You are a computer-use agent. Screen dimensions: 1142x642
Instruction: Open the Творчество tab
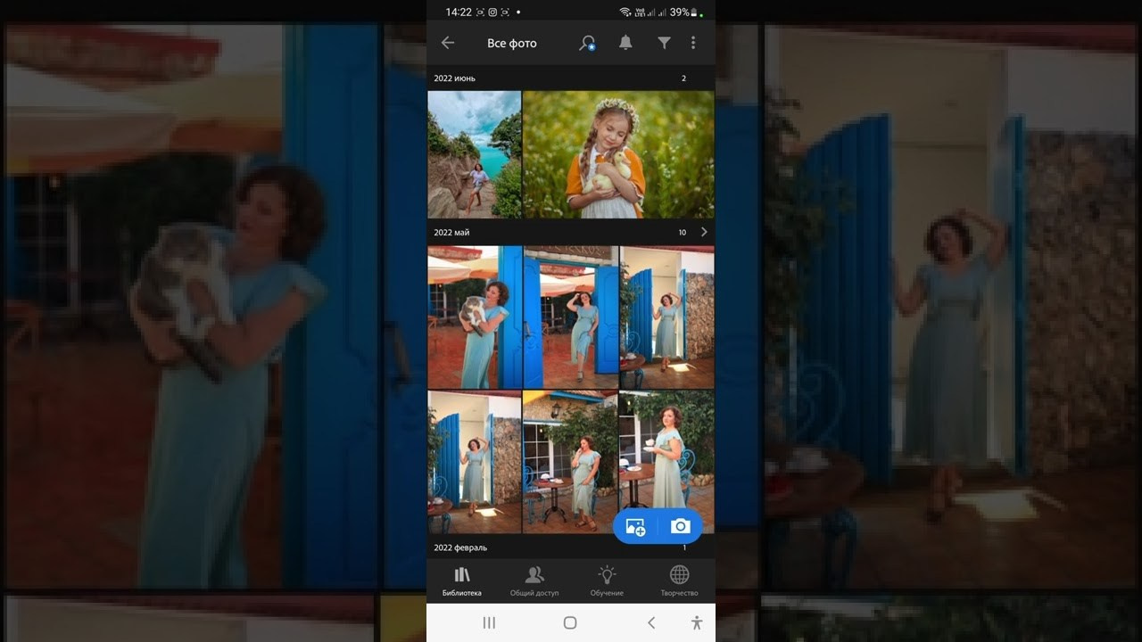pos(679,581)
